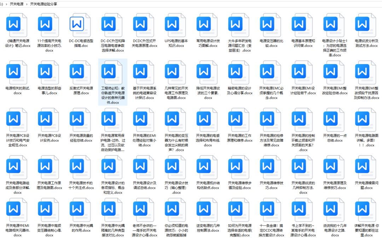Select 几种常见的开关电源工作原理及电路图.docx icon
Viewport: 382px width, 238px height.
point(175,73)
